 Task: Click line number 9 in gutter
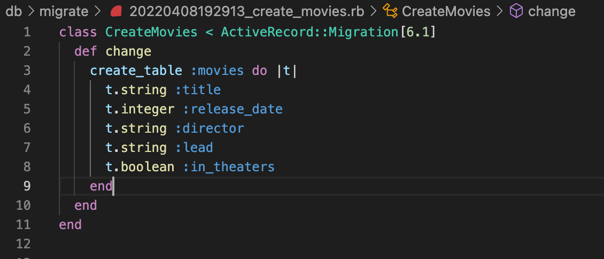[x=27, y=186]
